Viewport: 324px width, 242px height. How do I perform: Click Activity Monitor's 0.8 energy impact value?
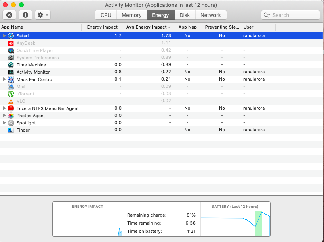[x=118, y=72]
